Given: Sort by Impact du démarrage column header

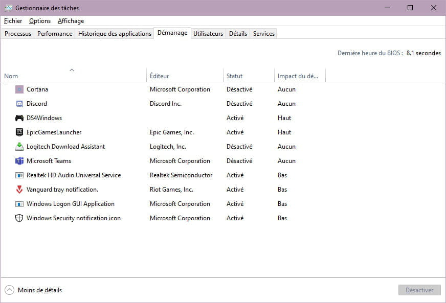Looking at the screenshot, I should click(300, 76).
